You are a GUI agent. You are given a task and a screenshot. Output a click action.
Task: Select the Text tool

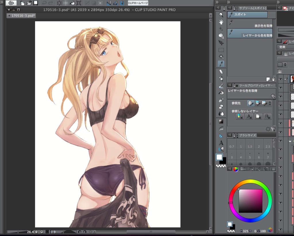(221, 142)
